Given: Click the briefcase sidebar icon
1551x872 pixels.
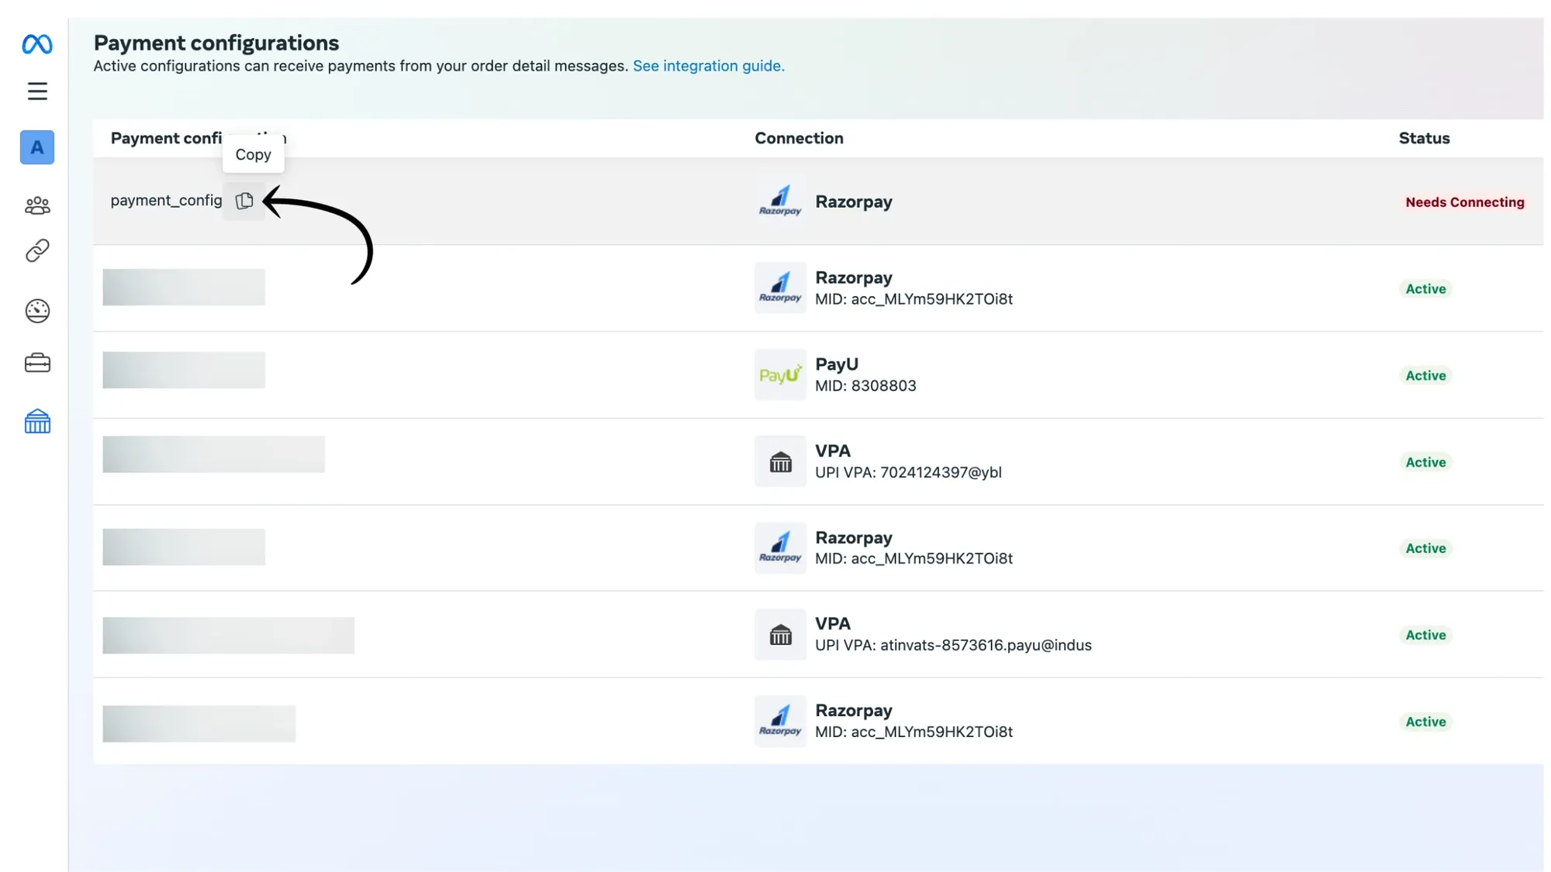Looking at the screenshot, I should pyautogui.click(x=37, y=363).
